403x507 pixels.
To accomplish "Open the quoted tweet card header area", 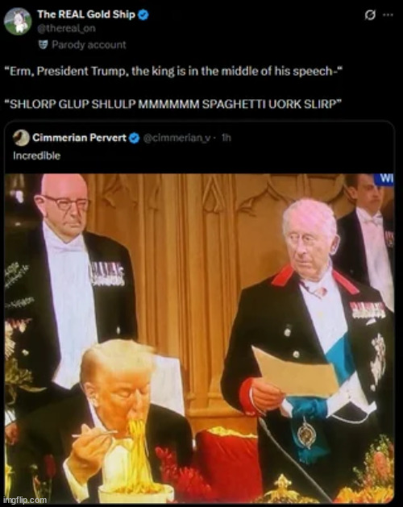I will [x=199, y=146].
